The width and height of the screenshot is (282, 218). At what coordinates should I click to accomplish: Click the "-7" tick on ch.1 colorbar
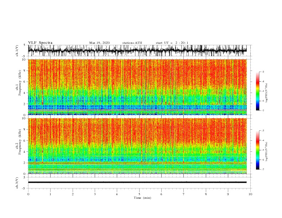click(262, 110)
